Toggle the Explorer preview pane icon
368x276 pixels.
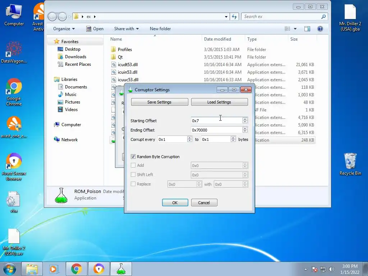307,29
